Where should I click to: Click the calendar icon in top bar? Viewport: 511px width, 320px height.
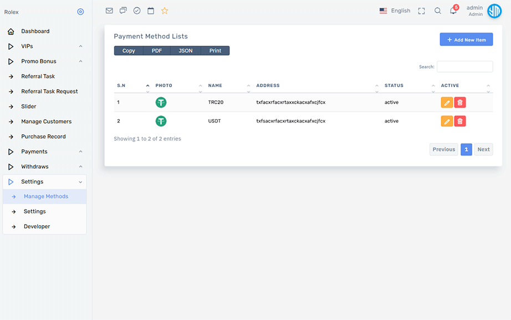[151, 11]
